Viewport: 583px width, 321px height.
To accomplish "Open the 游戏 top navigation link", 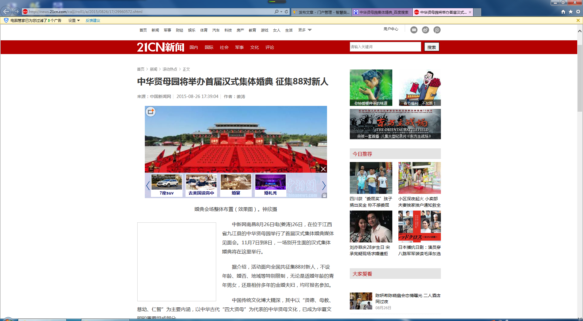I will (264, 30).
